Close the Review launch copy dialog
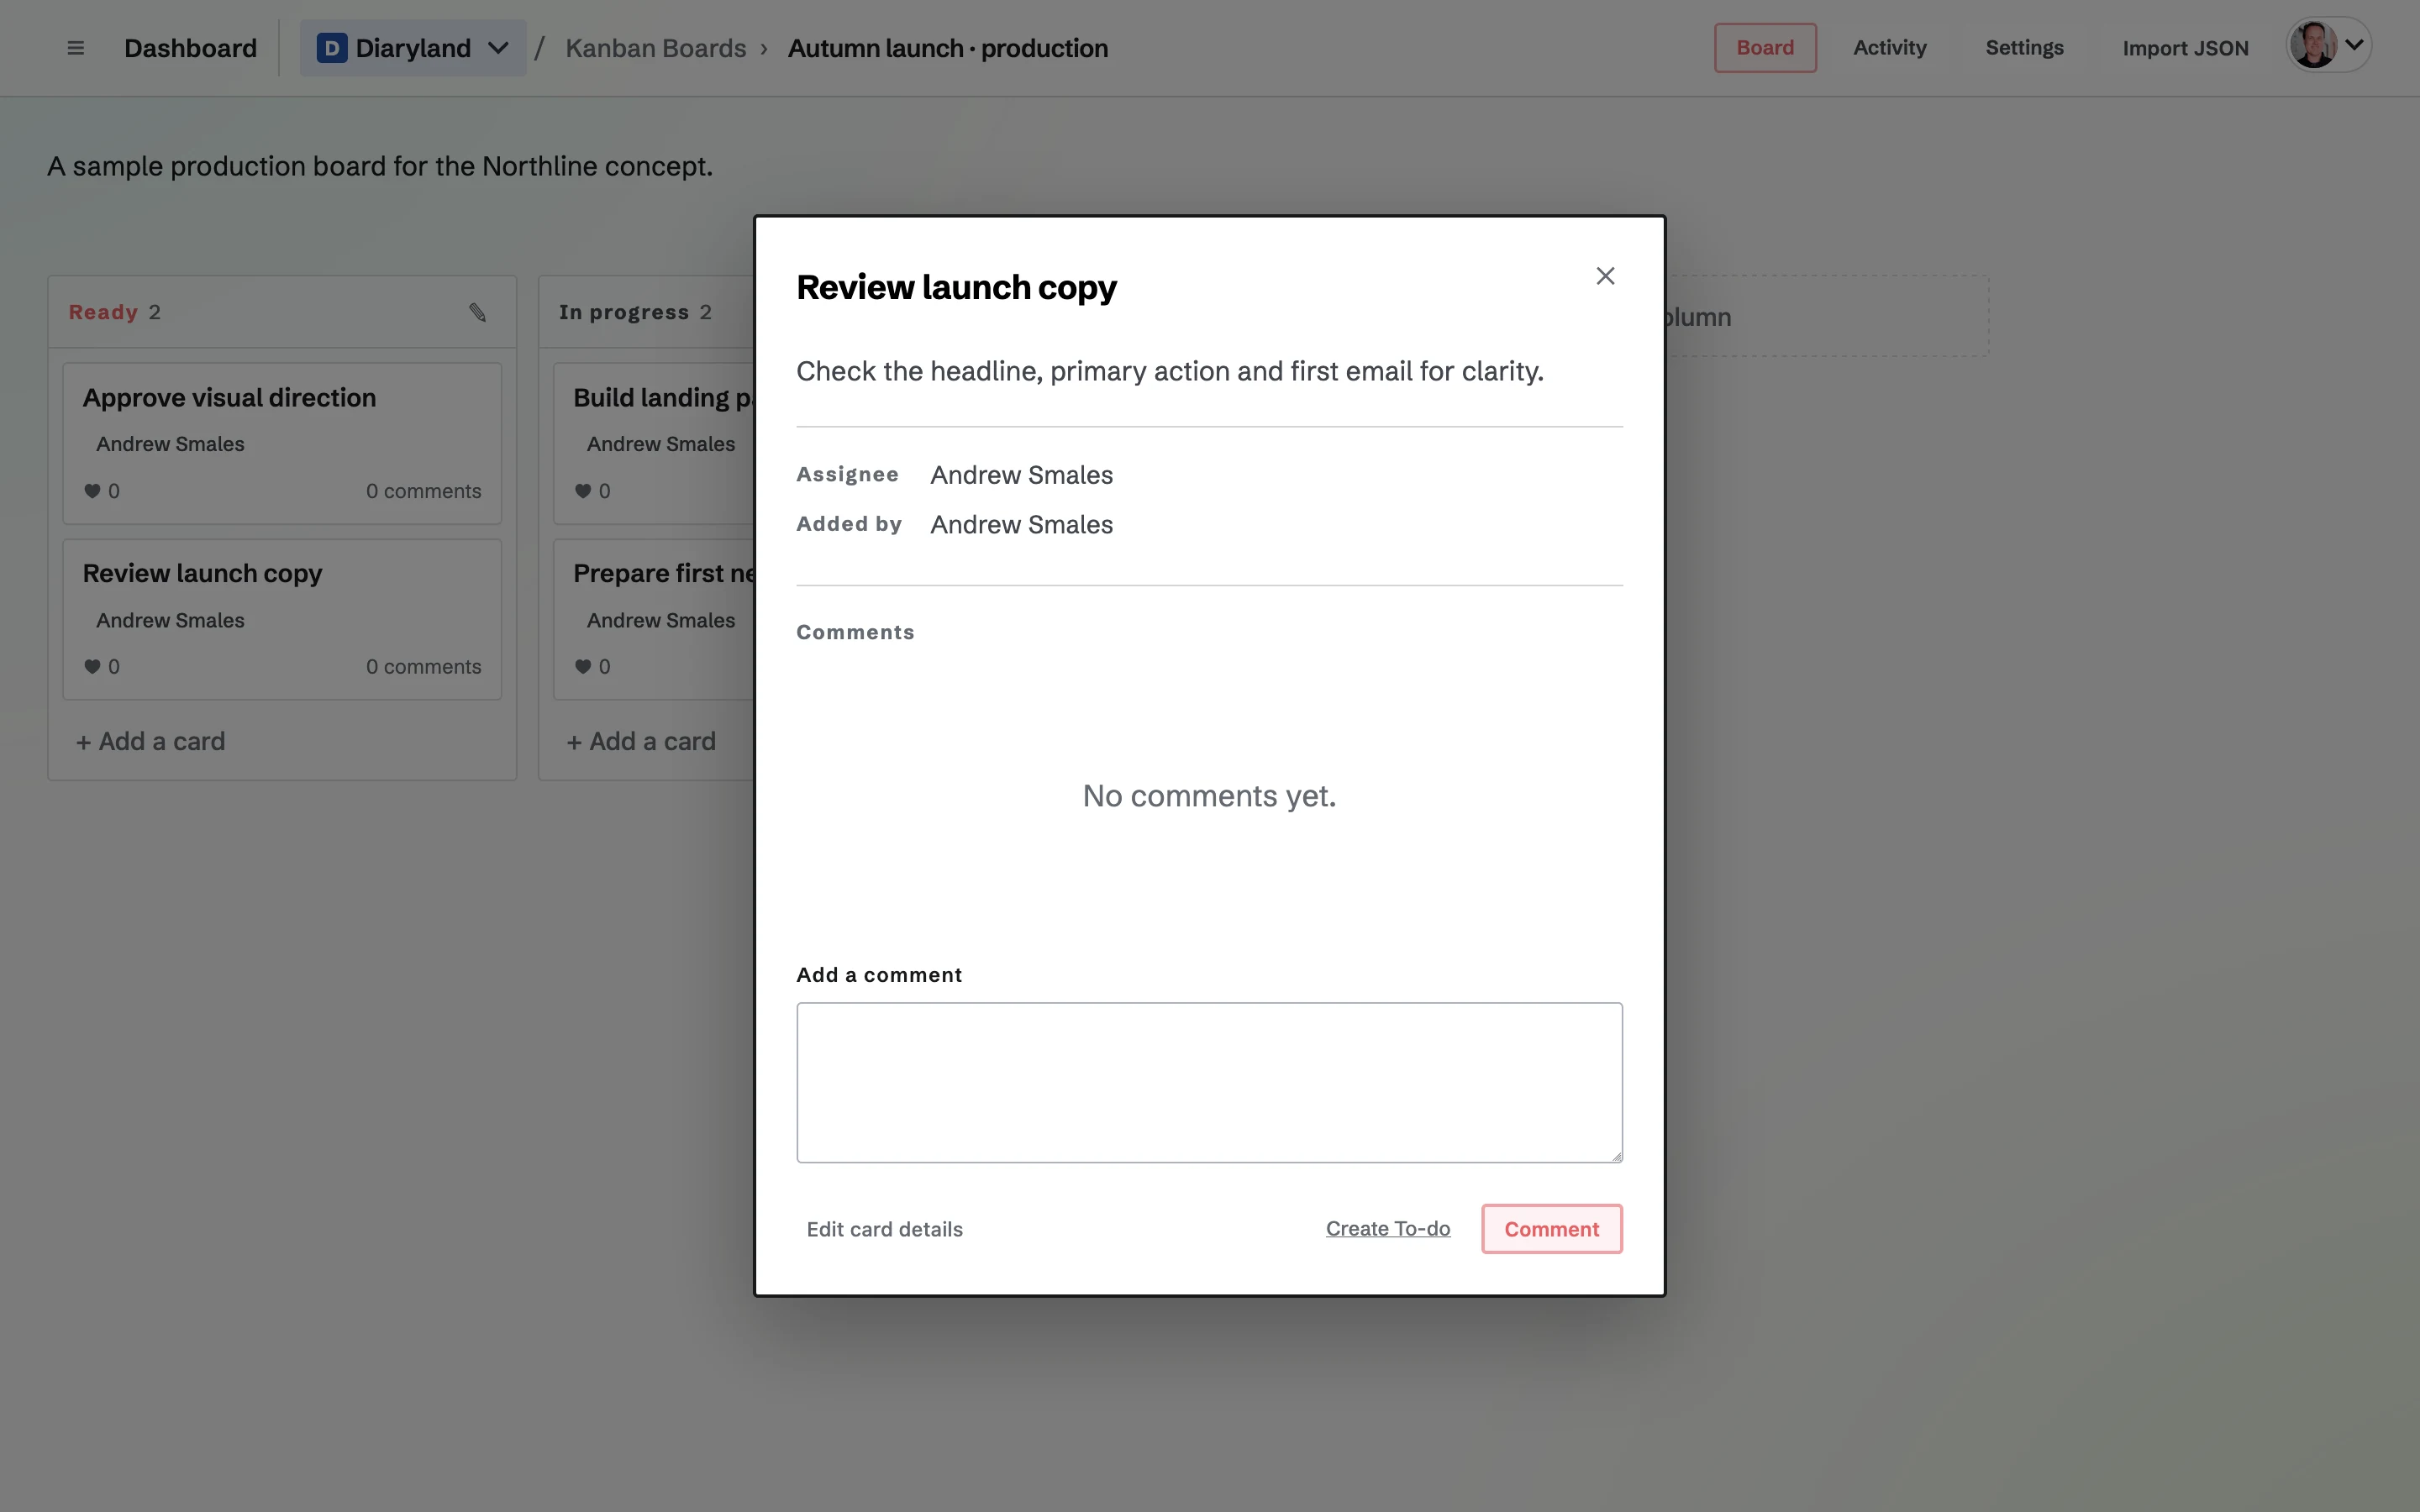This screenshot has width=2420, height=1512. coord(1605,276)
